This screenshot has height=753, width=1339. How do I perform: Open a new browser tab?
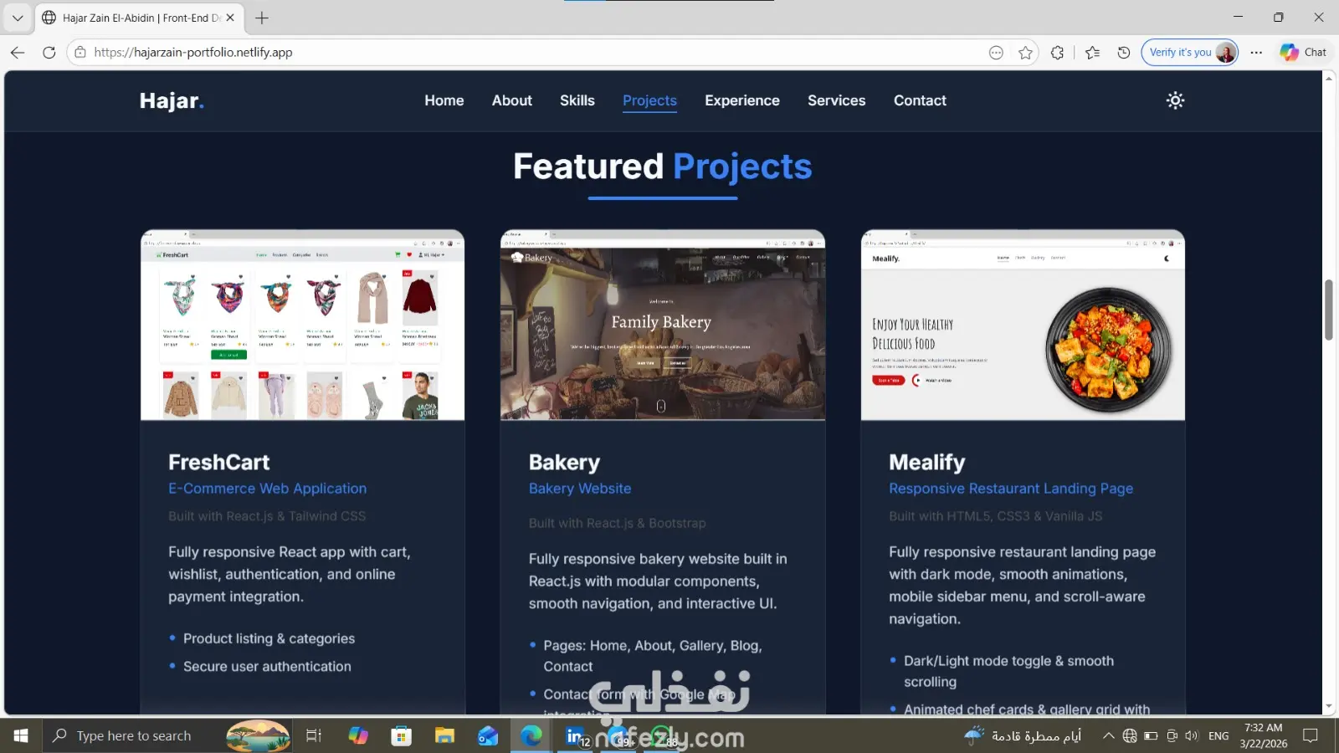pyautogui.click(x=262, y=18)
